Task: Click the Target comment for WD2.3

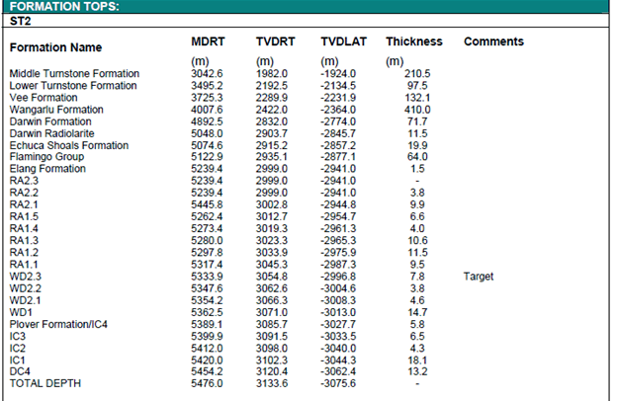Action: (x=478, y=278)
